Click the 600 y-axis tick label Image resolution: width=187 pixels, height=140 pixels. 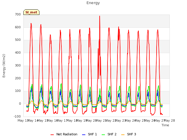18,27
